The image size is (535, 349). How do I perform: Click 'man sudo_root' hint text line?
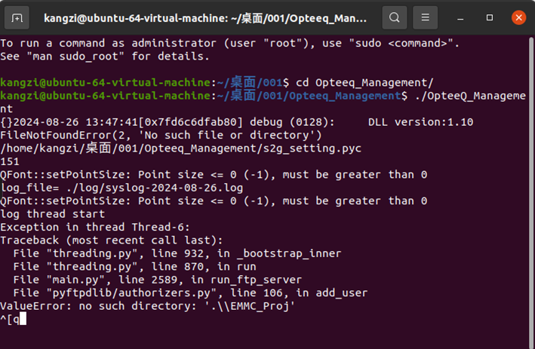click(103, 56)
